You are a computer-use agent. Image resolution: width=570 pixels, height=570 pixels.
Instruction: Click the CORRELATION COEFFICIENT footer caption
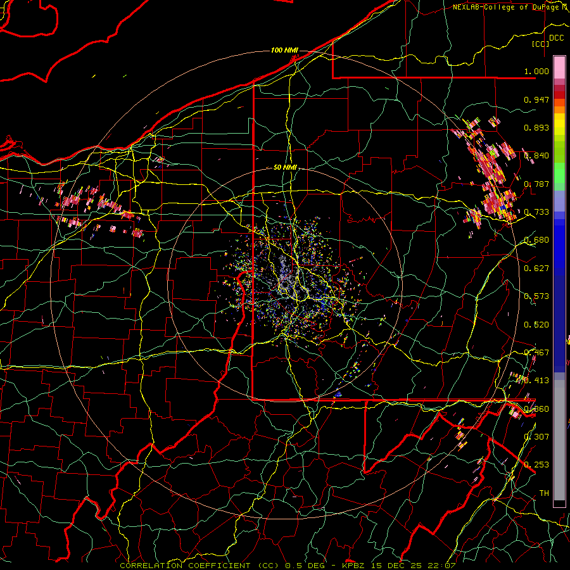click(288, 566)
